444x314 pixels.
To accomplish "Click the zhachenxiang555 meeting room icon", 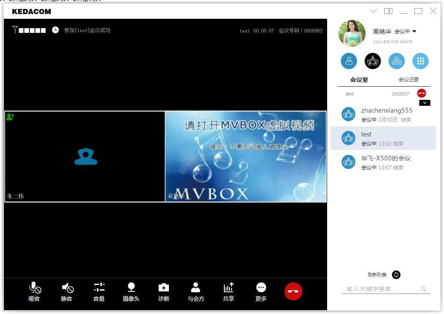I will 348,114.
